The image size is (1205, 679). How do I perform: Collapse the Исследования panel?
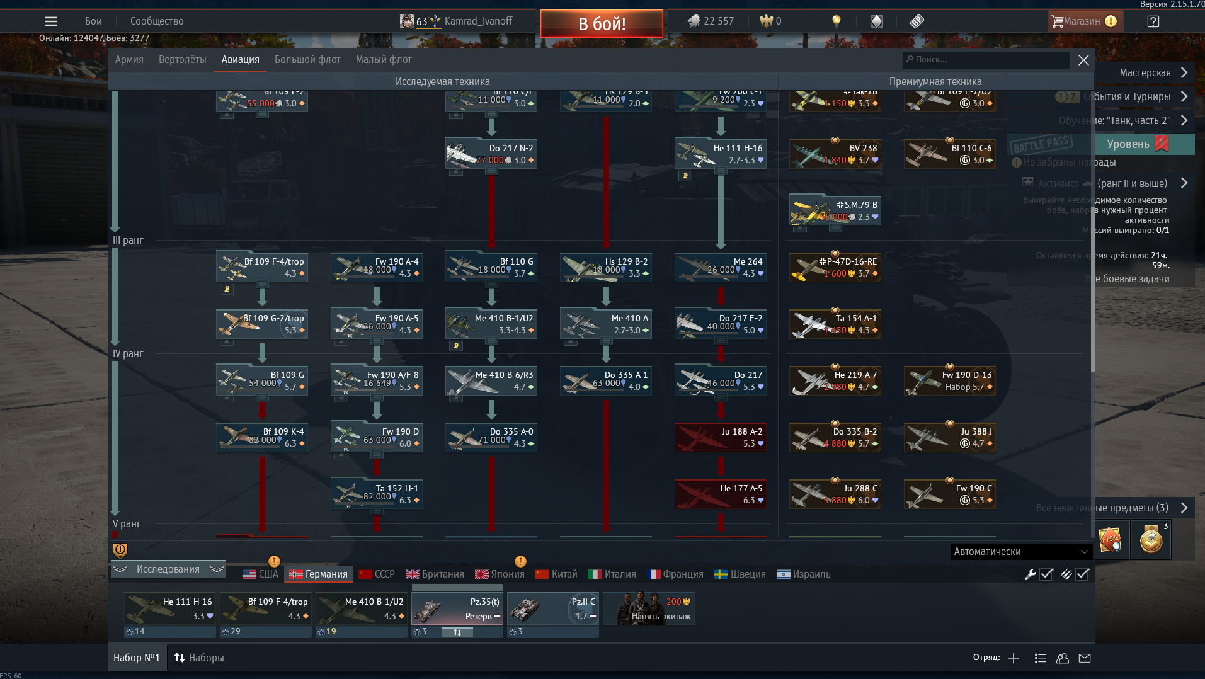click(x=168, y=569)
